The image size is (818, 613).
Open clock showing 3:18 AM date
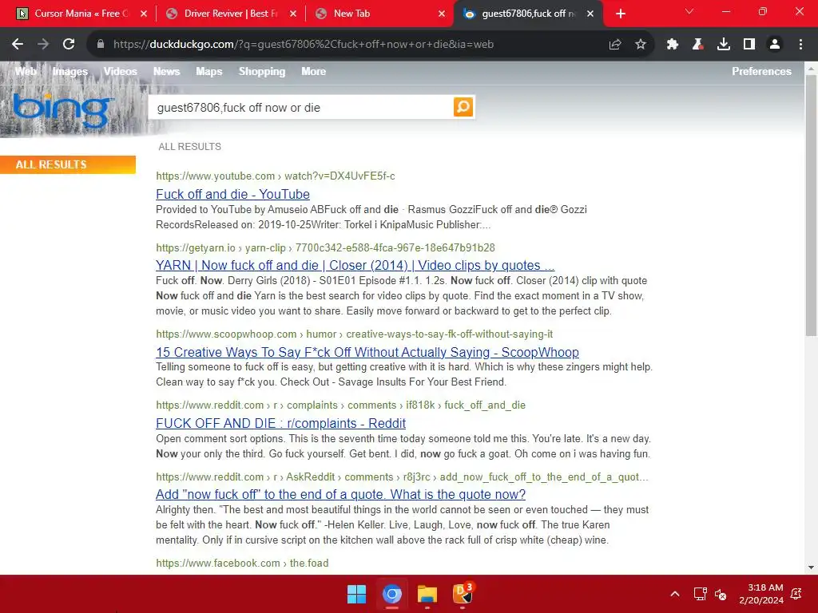click(x=761, y=594)
